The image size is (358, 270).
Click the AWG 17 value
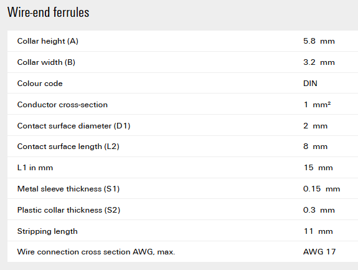coord(319,252)
